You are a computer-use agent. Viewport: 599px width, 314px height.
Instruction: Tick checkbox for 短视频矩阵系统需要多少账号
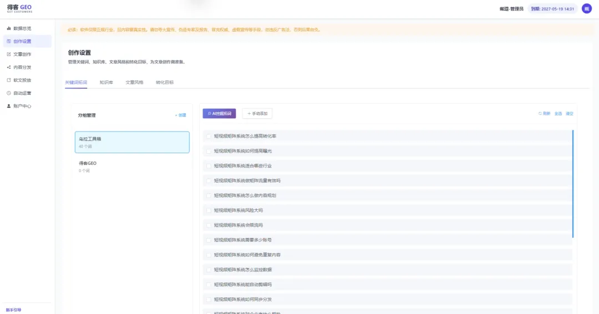point(209,240)
